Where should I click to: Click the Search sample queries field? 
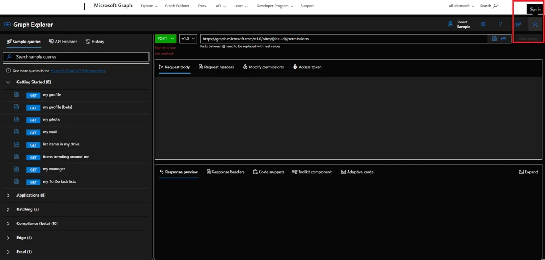pos(76,56)
